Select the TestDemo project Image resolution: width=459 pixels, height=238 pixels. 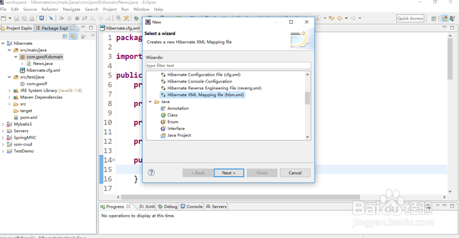coord(20,151)
